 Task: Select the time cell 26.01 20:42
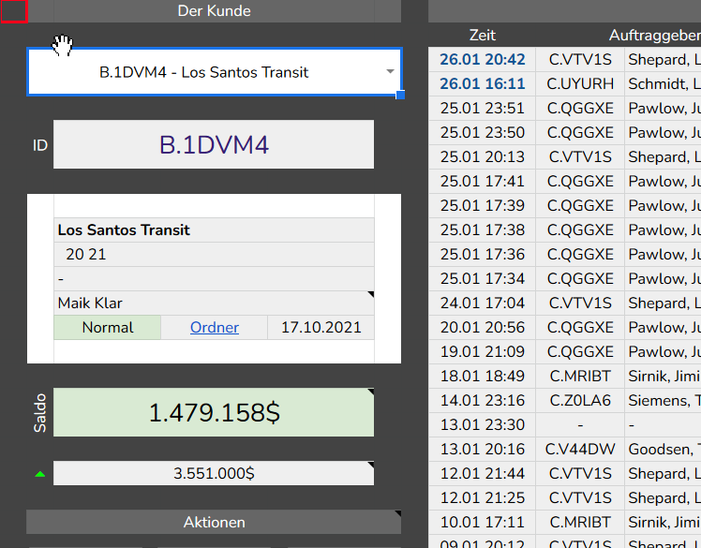point(482,59)
